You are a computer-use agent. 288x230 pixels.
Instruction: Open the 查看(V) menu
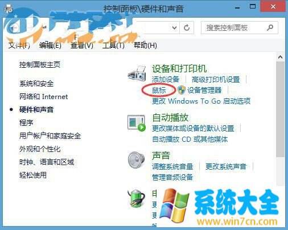(82, 46)
